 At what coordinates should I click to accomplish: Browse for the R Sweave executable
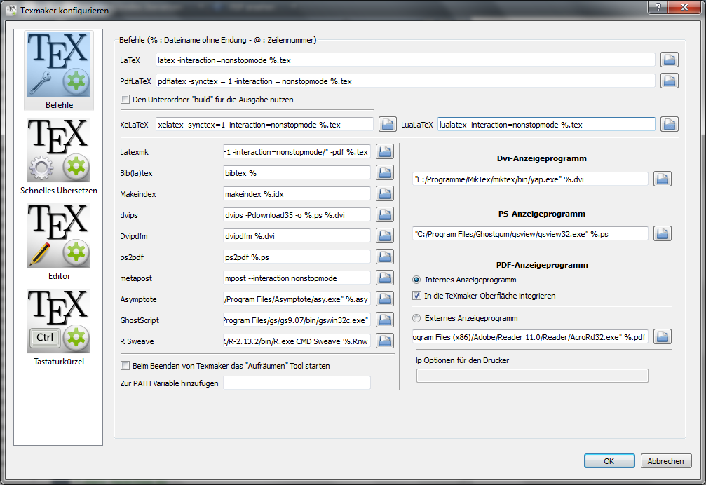[x=384, y=341]
